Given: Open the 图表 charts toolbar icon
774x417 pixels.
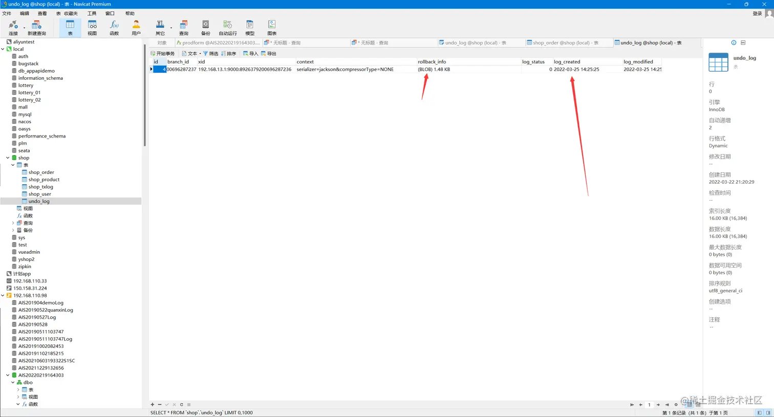Looking at the screenshot, I should tap(272, 28).
